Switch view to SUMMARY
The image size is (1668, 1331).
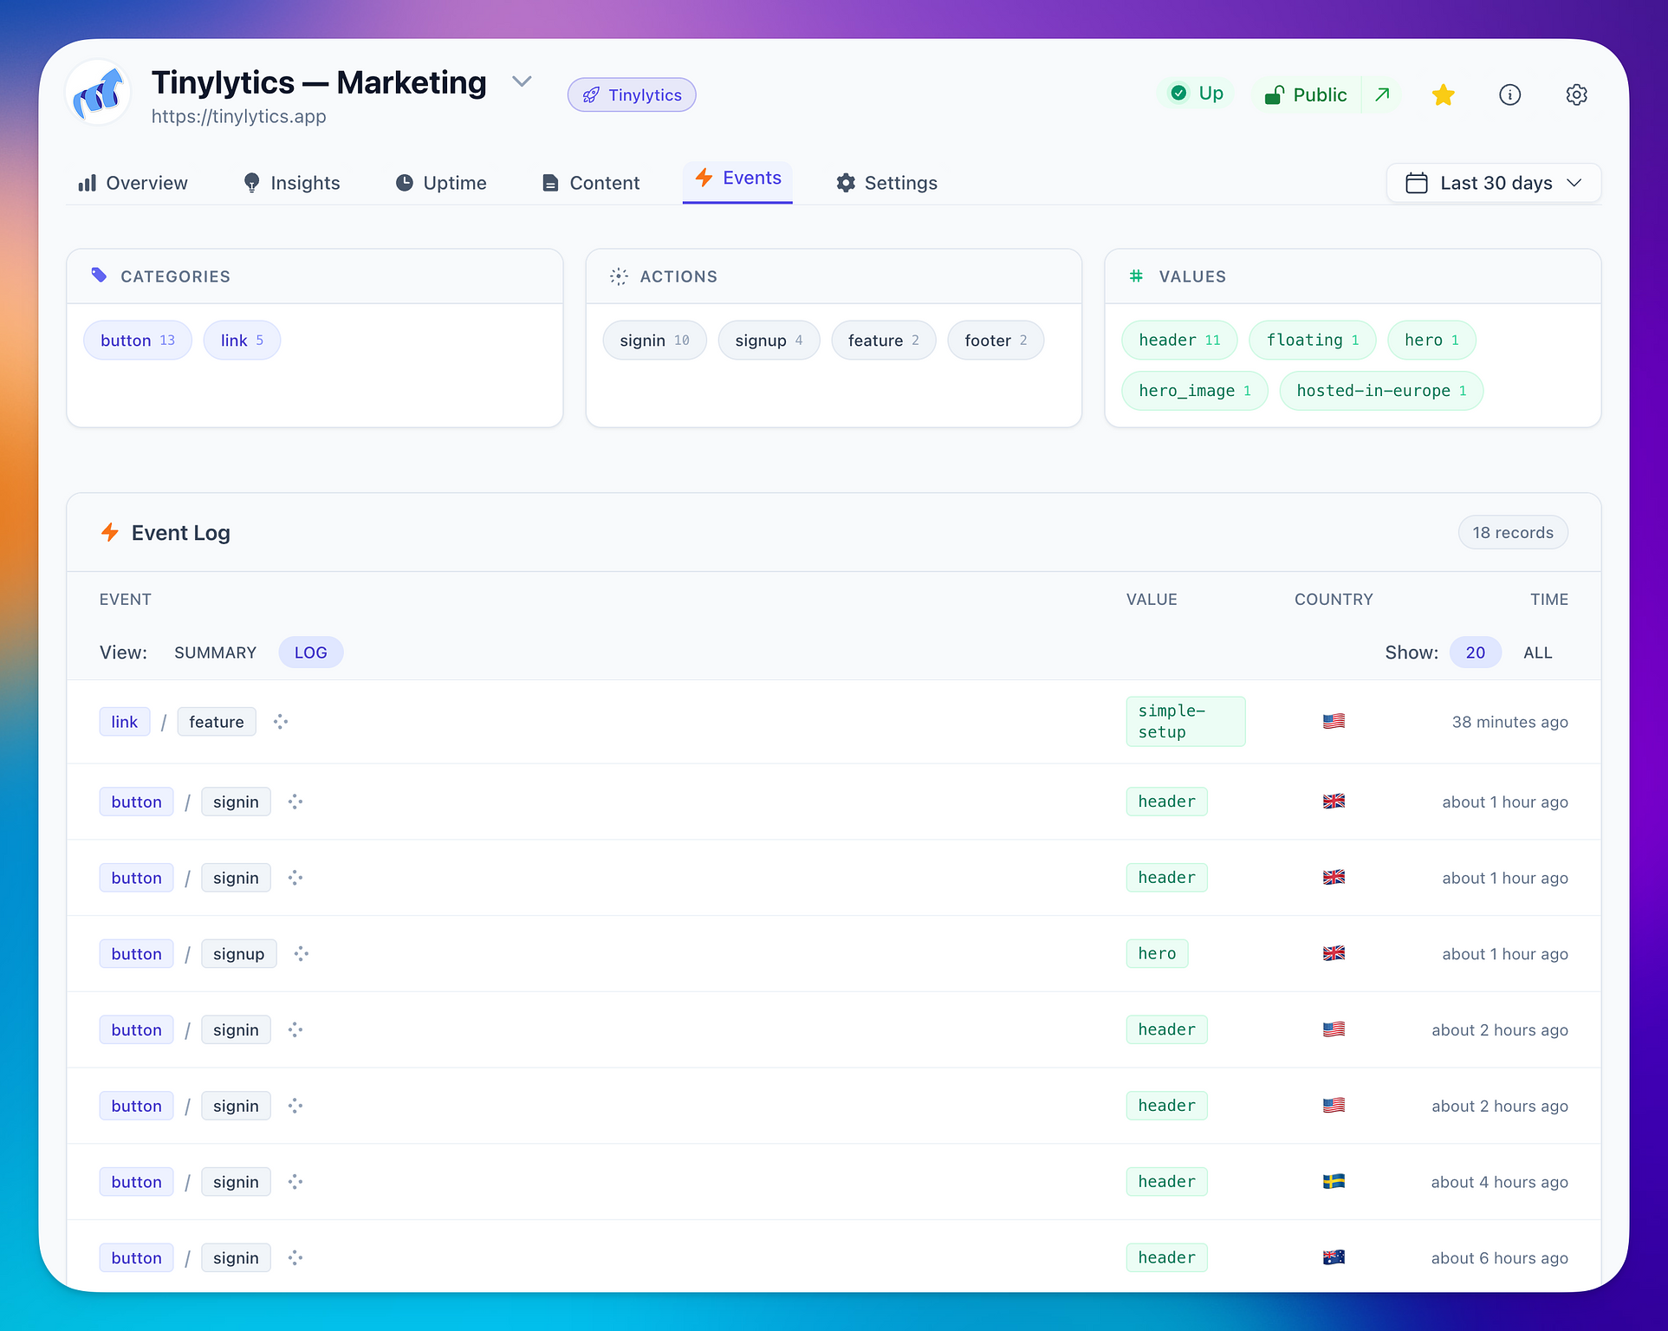click(215, 653)
